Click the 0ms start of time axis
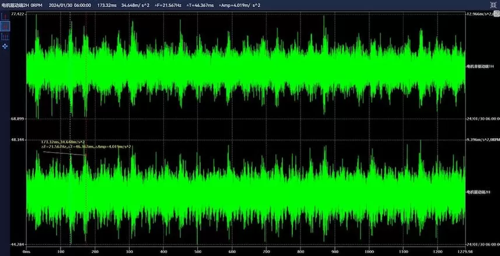The height and width of the screenshot is (256, 500). [27, 252]
